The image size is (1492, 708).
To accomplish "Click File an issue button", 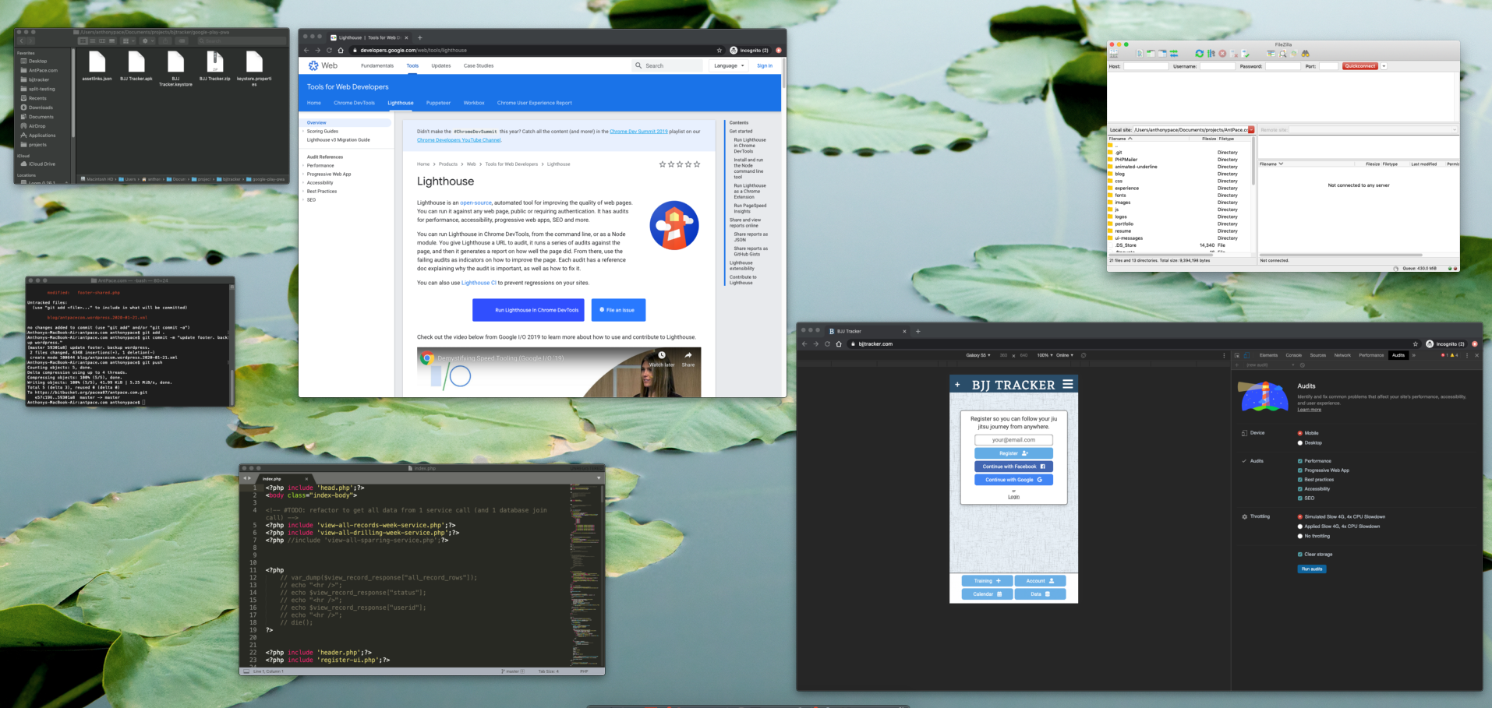I will pyautogui.click(x=618, y=310).
